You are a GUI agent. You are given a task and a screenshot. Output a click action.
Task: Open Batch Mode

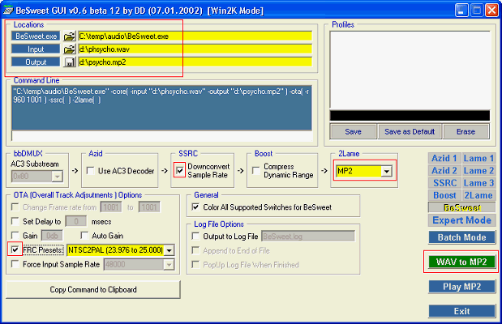(x=462, y=237)
